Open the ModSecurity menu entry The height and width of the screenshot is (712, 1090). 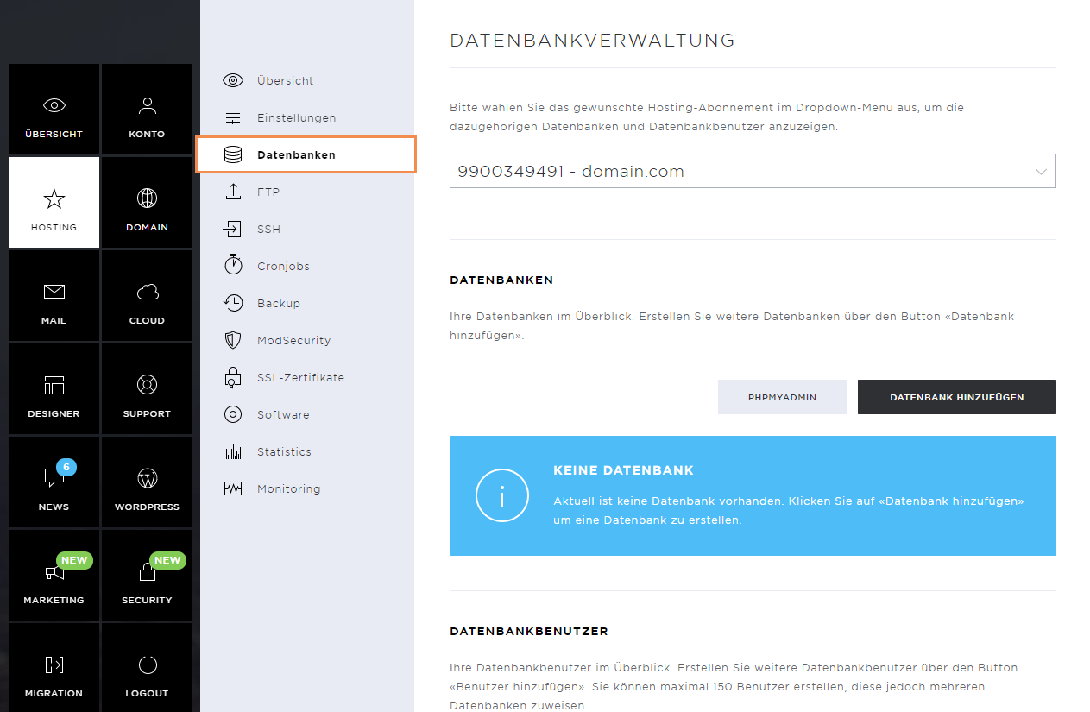[294, 340]
